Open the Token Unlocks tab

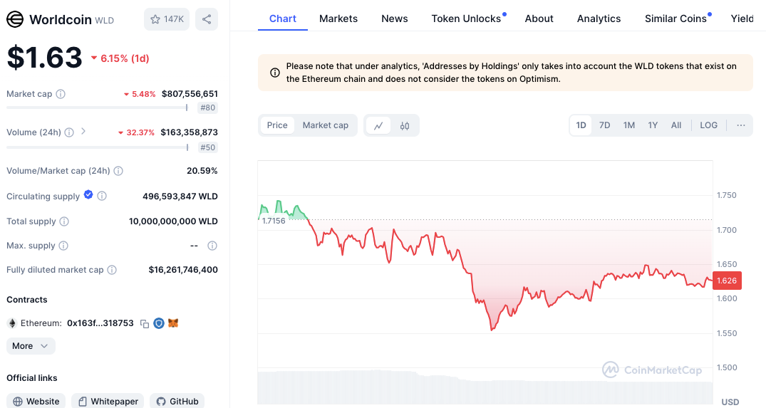tap(468, 19)
